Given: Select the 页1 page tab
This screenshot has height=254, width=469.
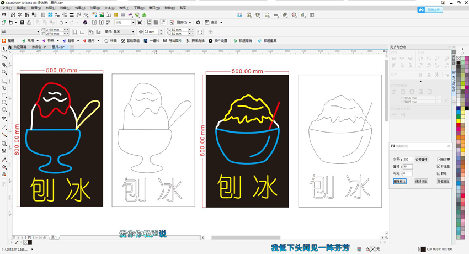Looking at the screenshot, I should point(54,237).
